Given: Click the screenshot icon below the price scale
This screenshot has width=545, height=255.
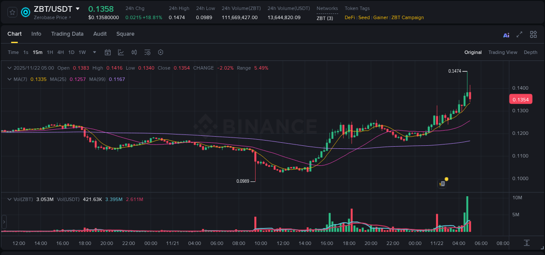Looking at the screenshot, I should (x=526, y=244).
